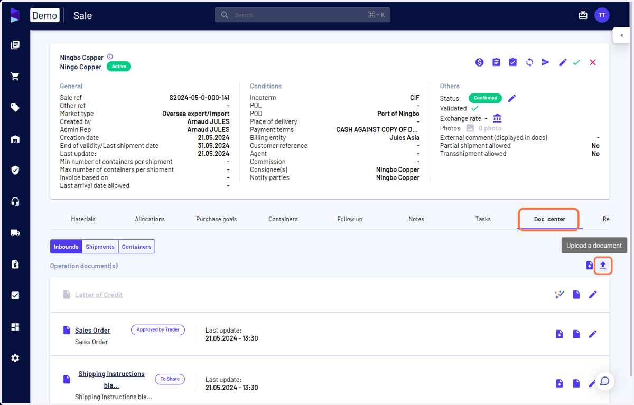Click the Confirmed status badge

[x=485, y=98]
